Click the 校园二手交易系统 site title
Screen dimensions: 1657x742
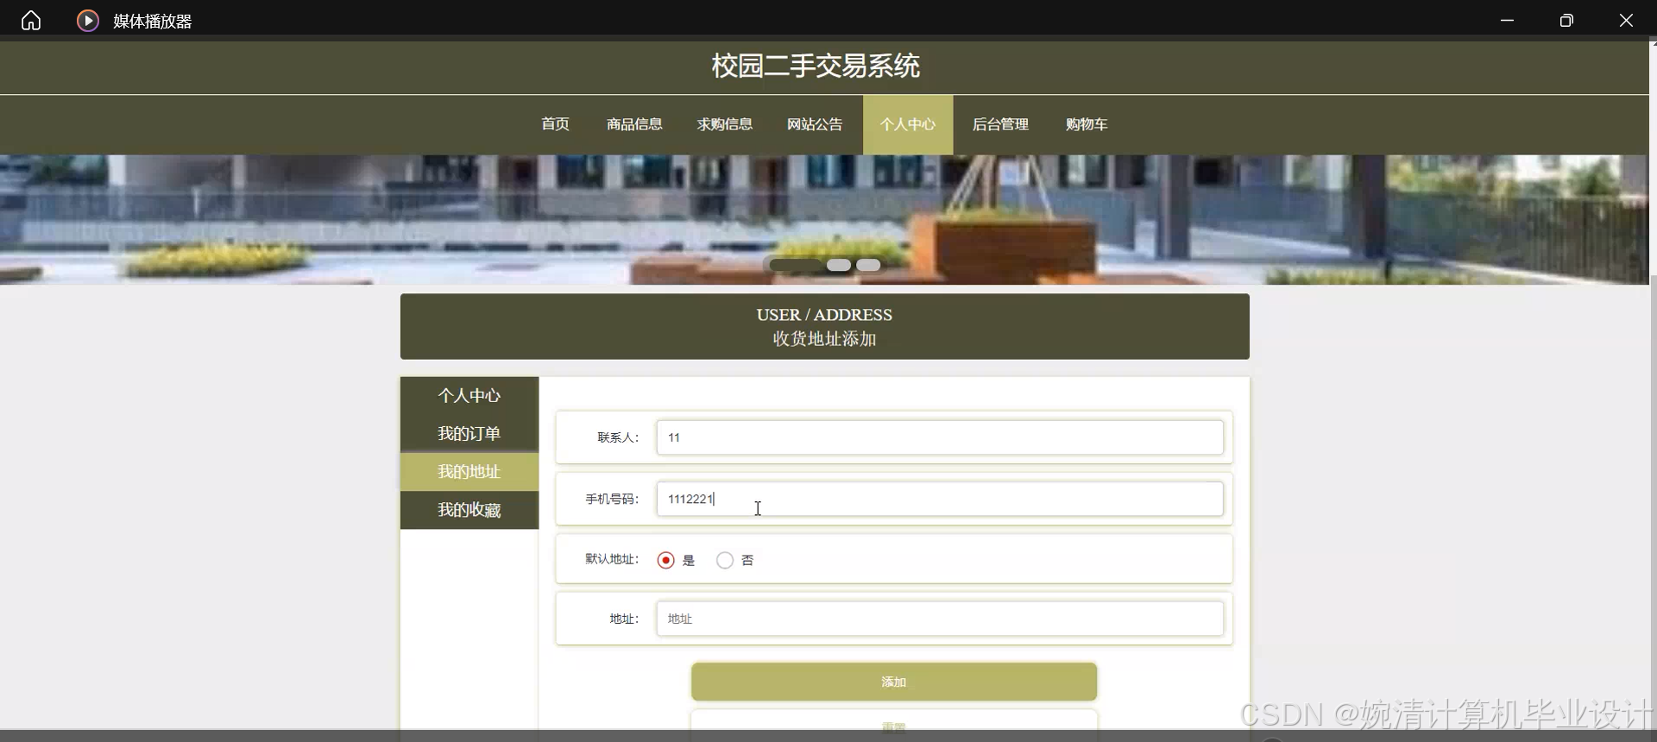click(x=816, y=66)
